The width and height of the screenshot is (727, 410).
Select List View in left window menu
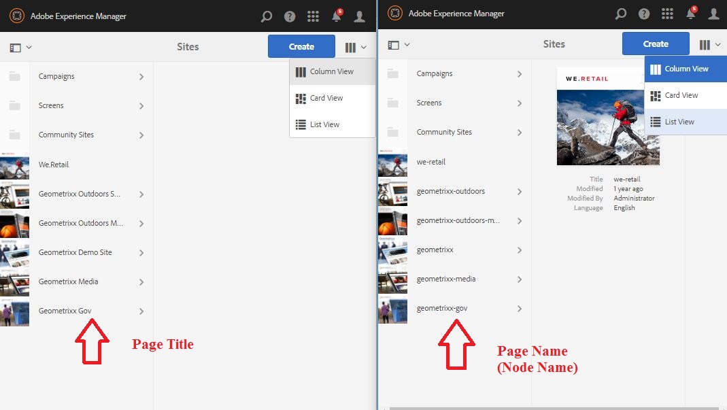click(x=332, y=124)
